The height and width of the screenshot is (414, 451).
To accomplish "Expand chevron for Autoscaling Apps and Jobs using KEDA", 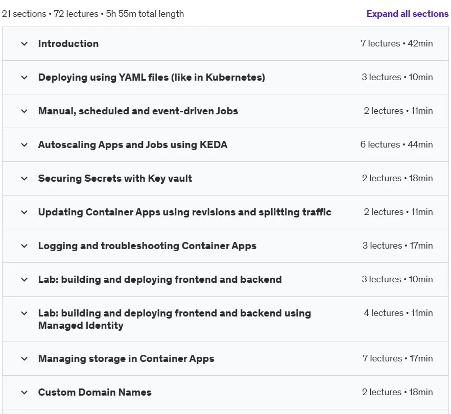I will pyautogui.click(x=25, y=144).
